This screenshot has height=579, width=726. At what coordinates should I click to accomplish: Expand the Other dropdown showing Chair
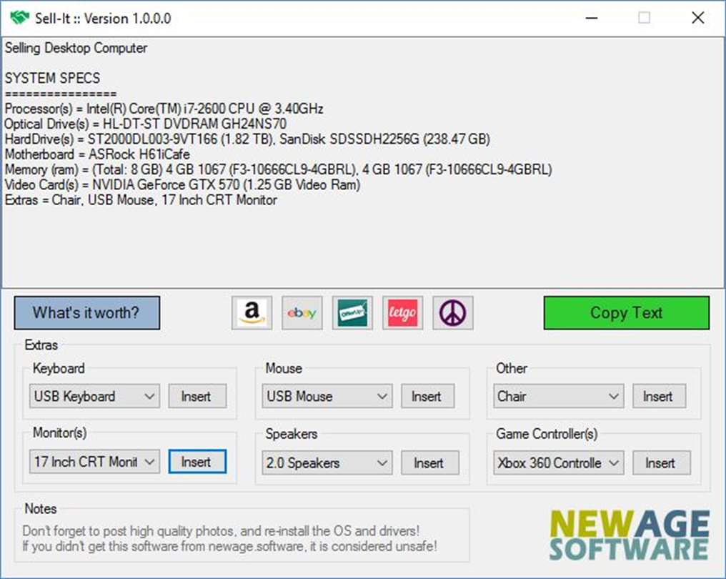[558, 396]
